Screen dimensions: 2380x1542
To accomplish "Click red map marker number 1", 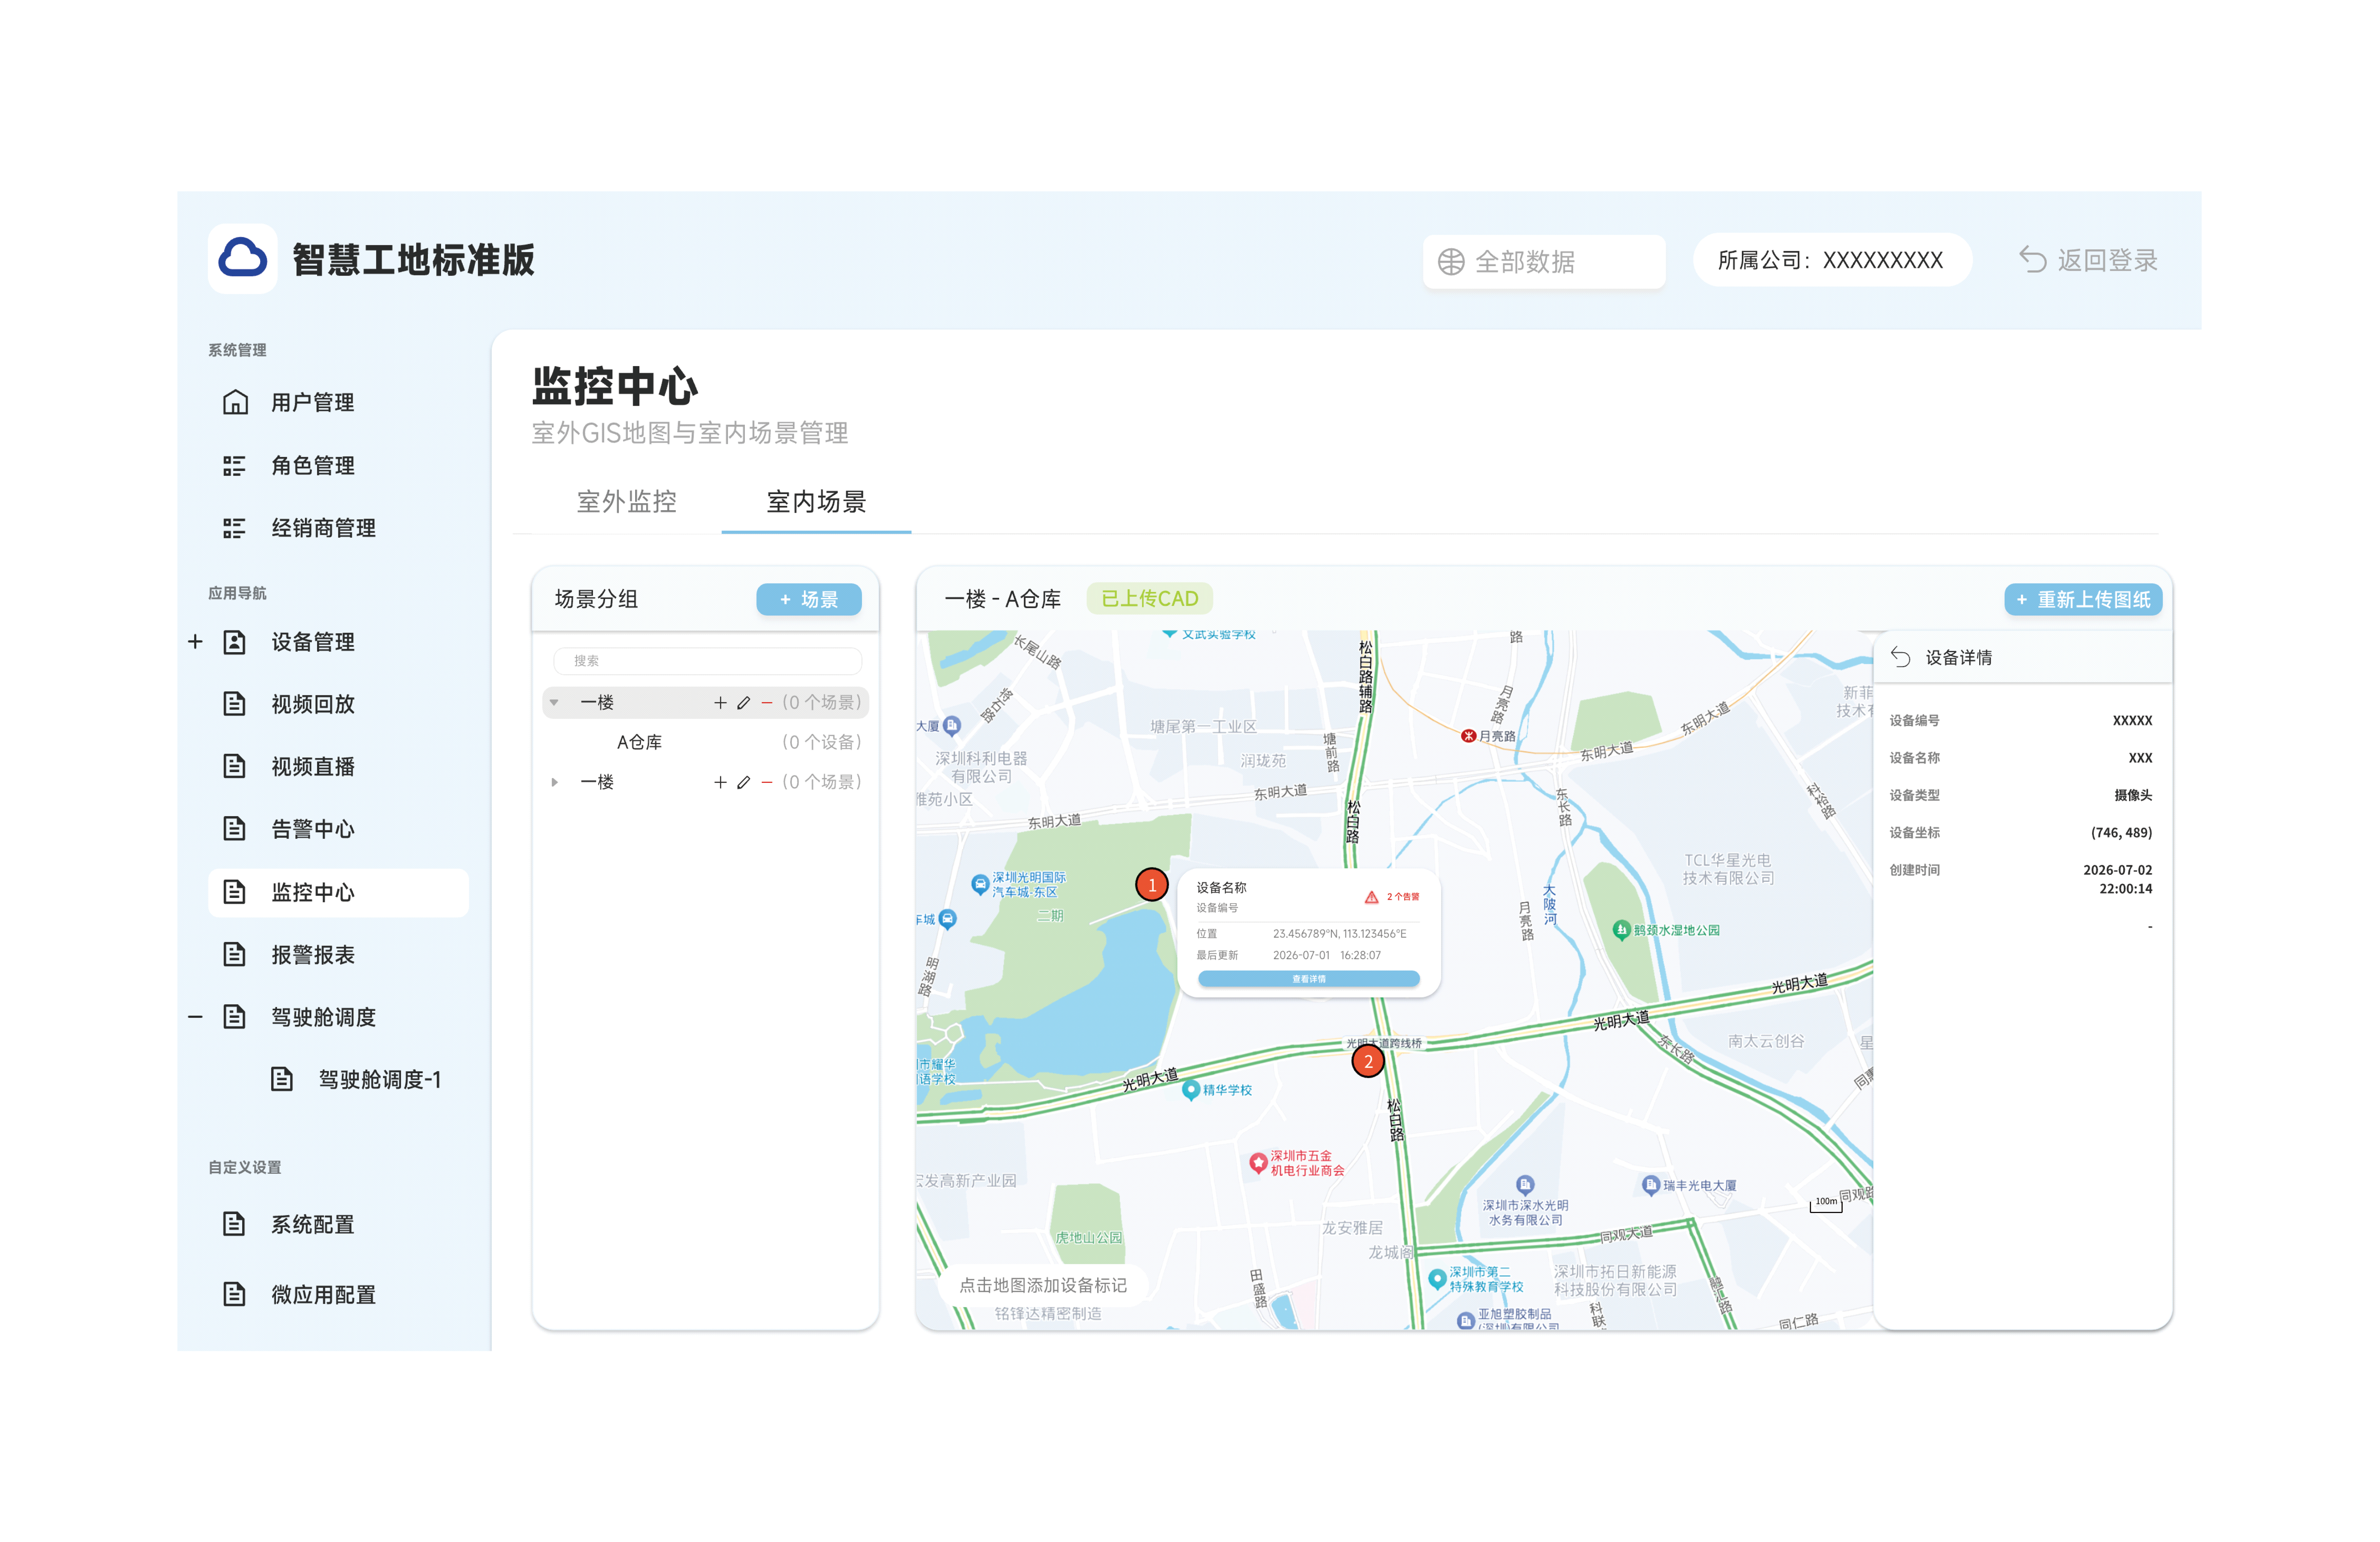I will point(1152,884).
